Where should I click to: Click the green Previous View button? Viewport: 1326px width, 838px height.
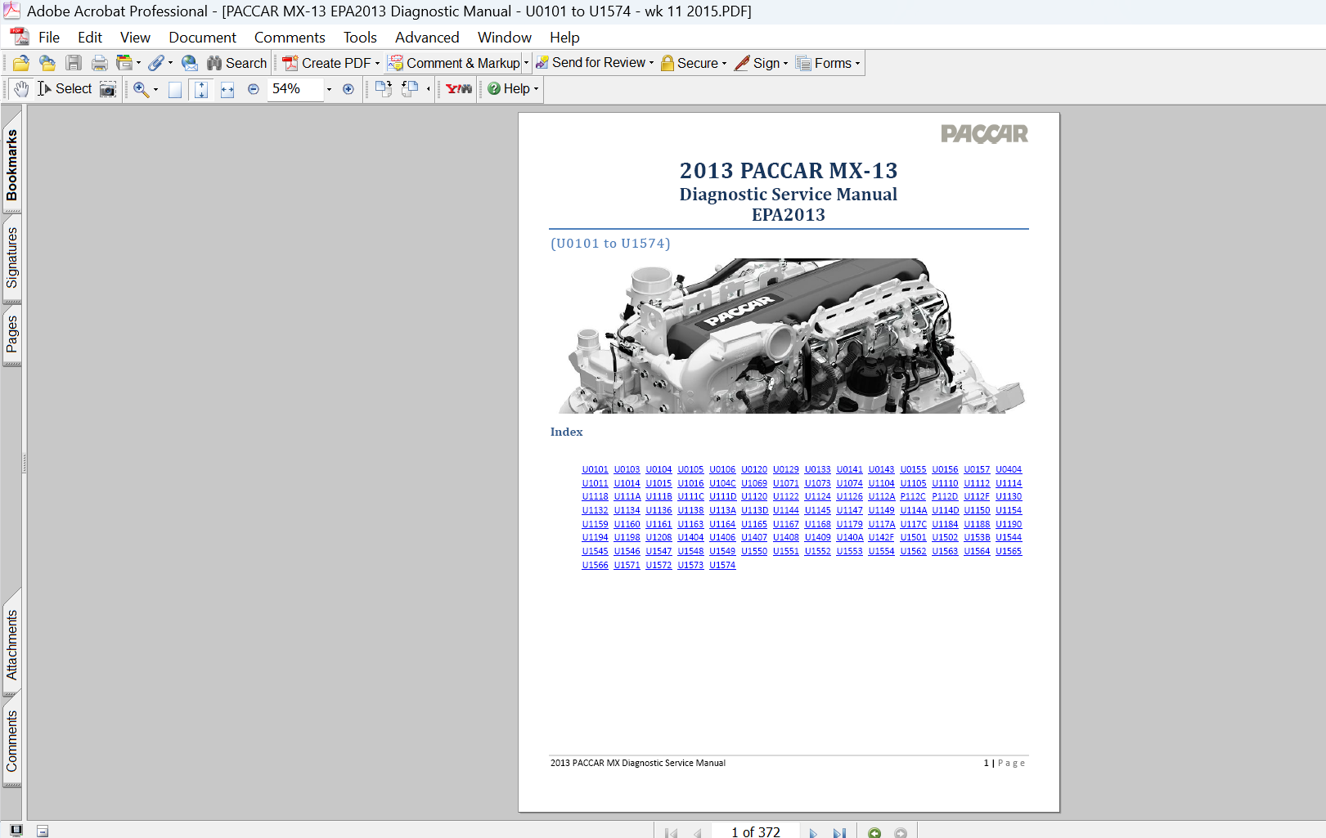[x=874, y=832]
